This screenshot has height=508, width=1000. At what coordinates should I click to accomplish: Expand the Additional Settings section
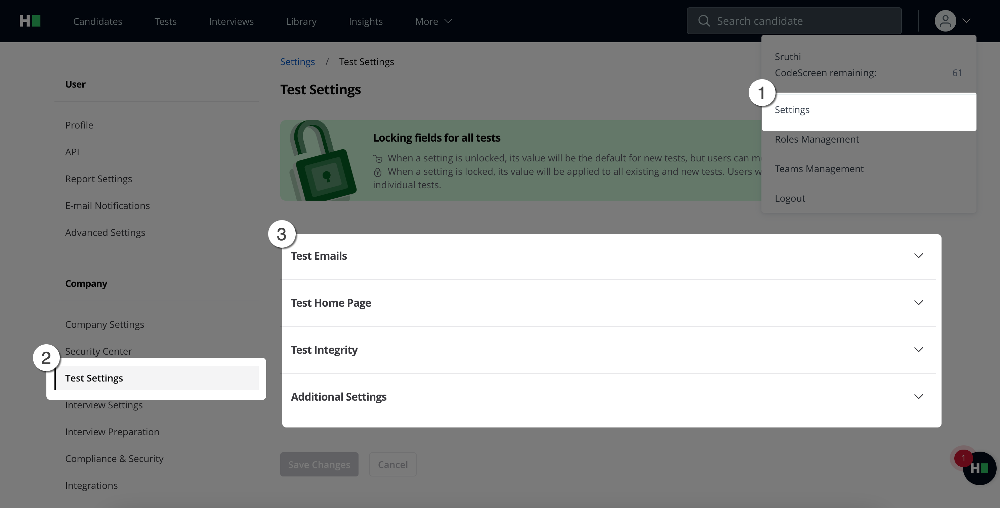(918, 396)
